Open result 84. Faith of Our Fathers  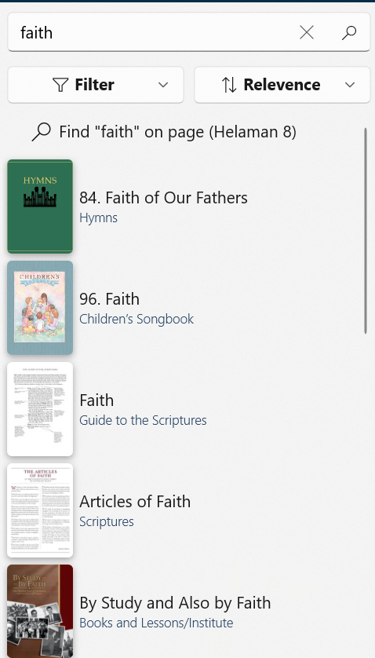163,198
